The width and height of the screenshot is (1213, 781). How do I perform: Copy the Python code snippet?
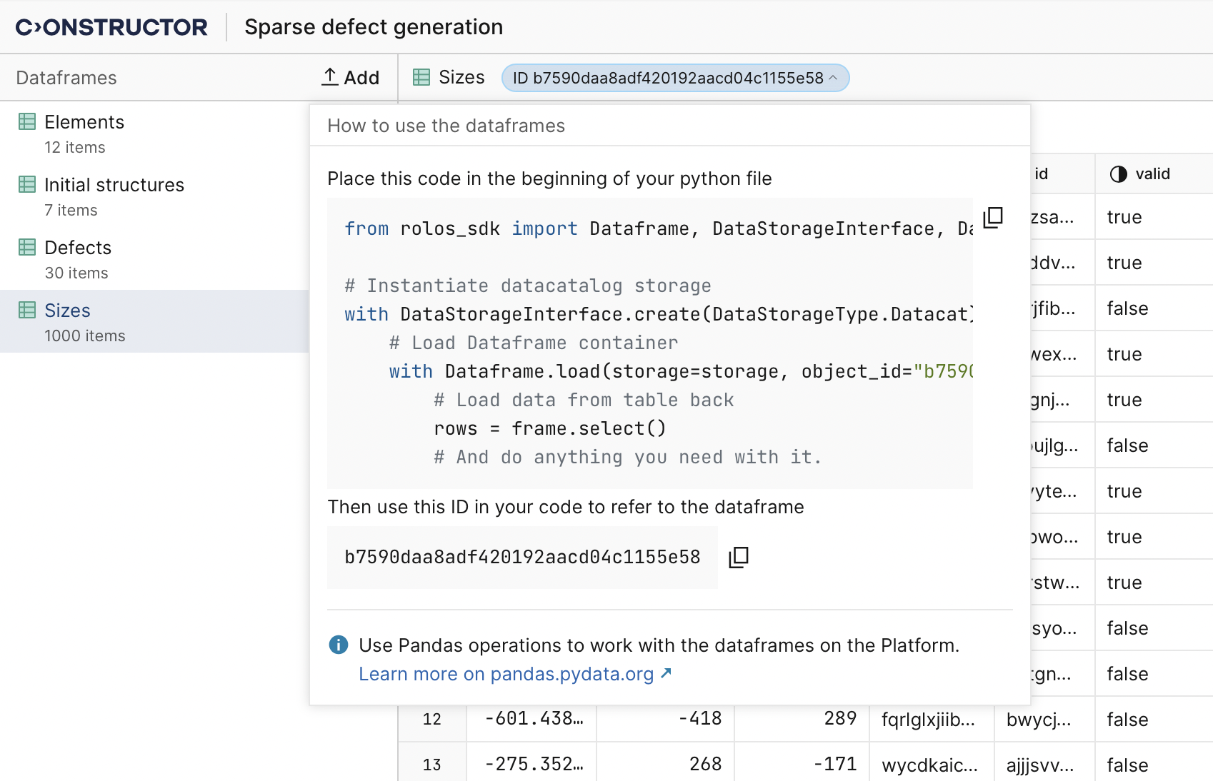click(993, 218)
